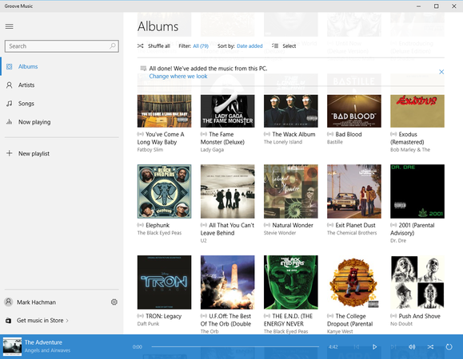The image size is (463, 359).
Task: Open THE E.N.D. album cover
Action: tap(291, 282)
